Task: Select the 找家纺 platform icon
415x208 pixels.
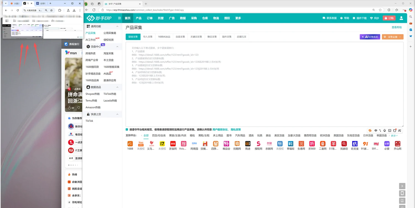Action: (344, 144)
